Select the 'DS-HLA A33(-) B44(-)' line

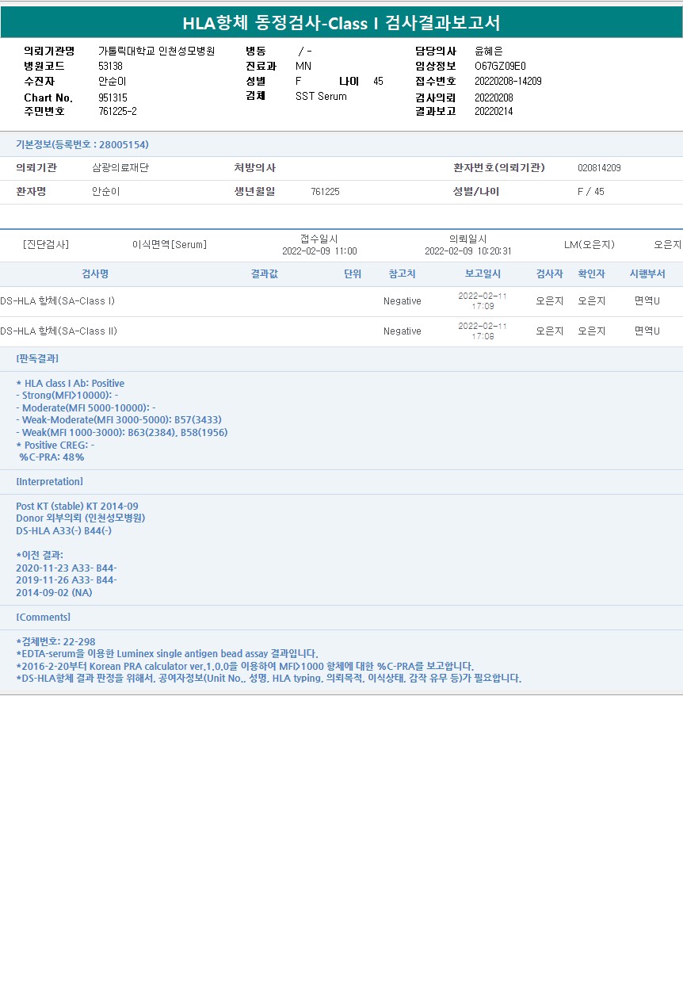(64, 530)
